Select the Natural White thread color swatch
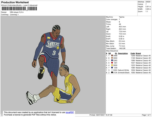Image resolution: width=152 pixels, height=117 pixels. point(112,70)
